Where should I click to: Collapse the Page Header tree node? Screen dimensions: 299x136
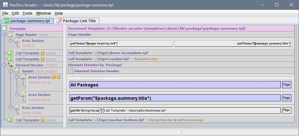coord(4,34)
